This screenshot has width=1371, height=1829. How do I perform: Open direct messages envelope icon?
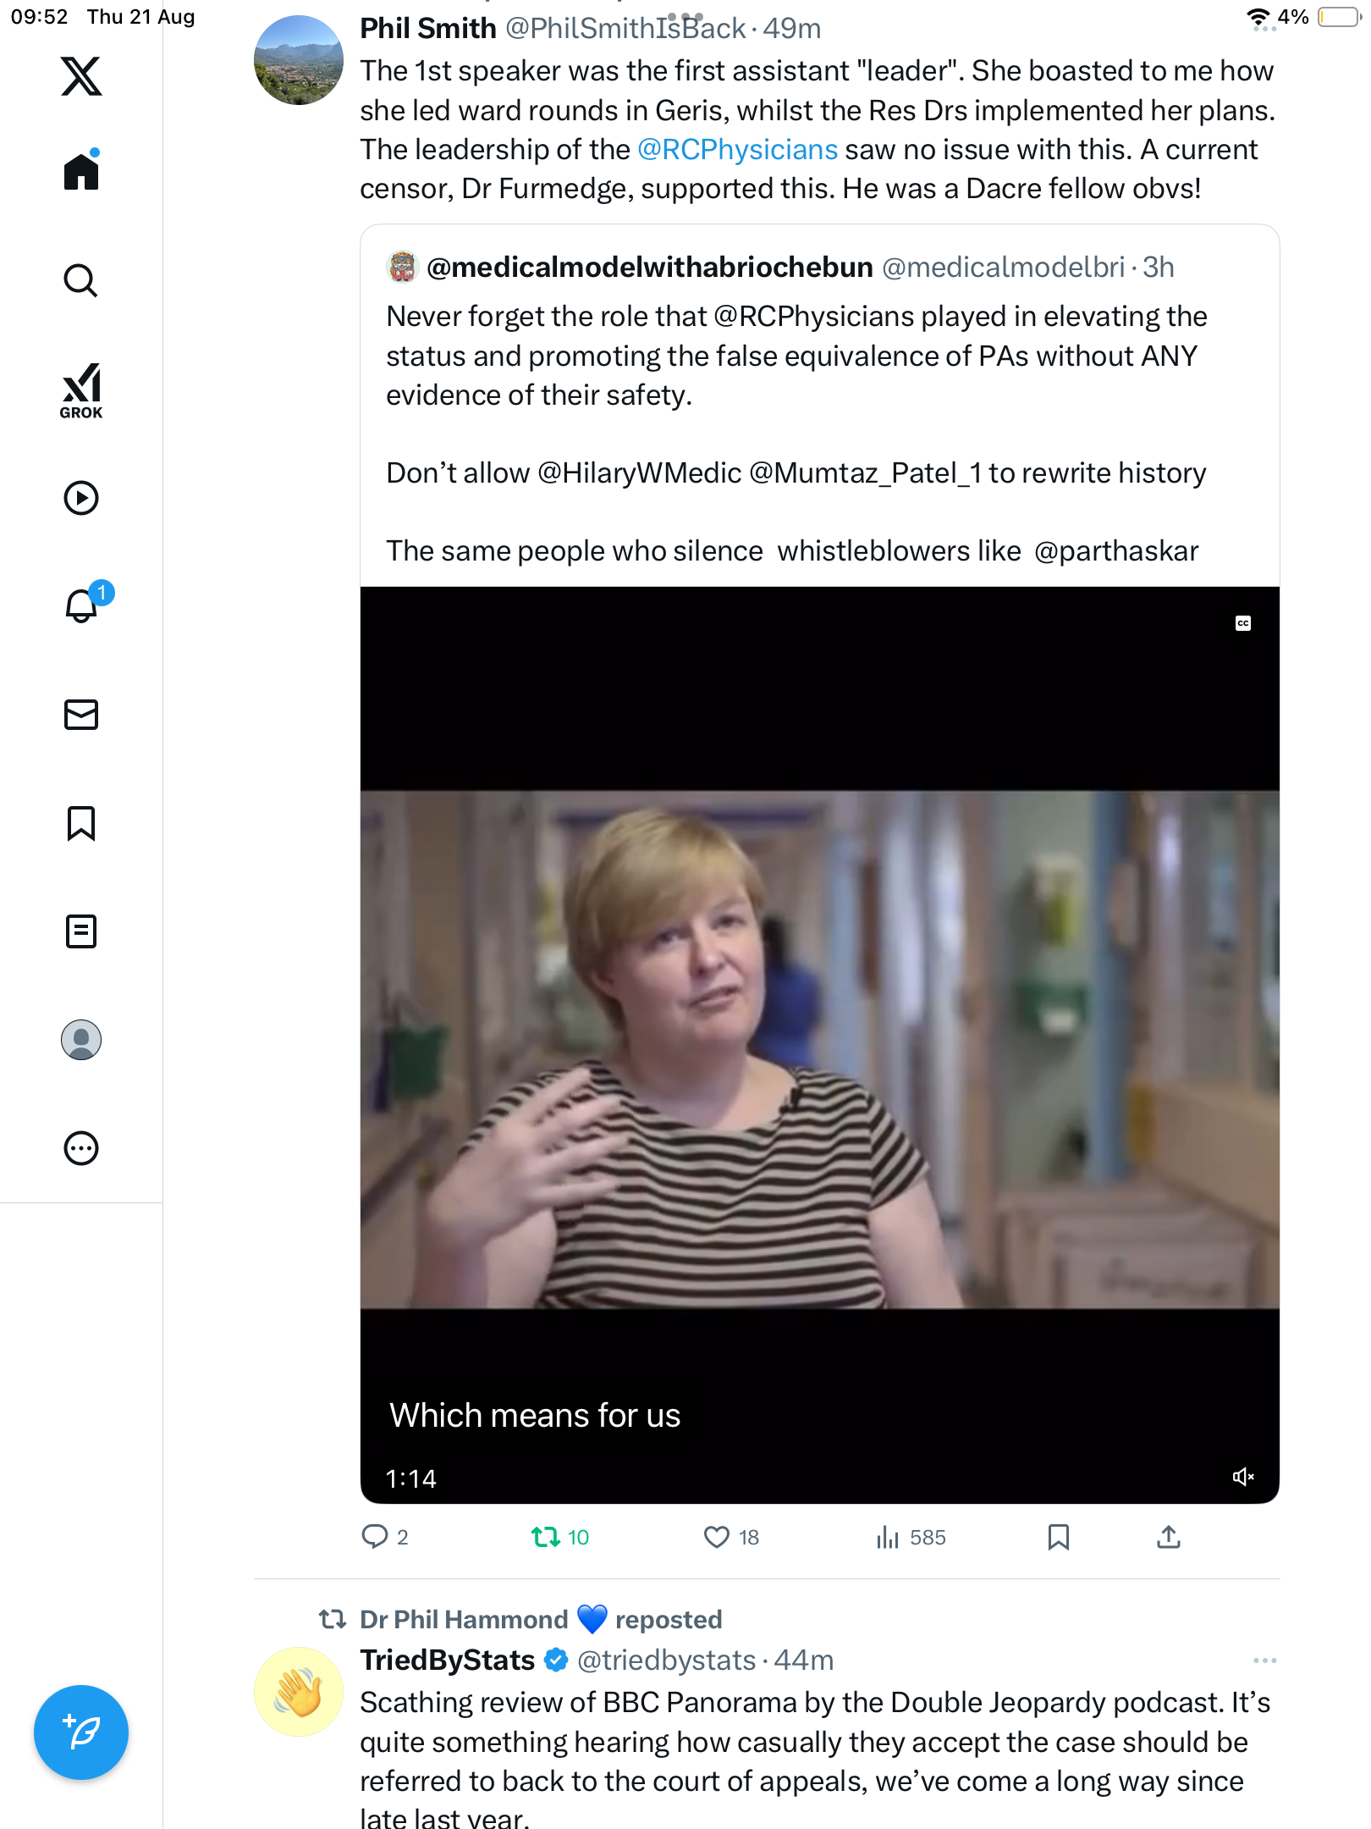(x=81, y=715)
